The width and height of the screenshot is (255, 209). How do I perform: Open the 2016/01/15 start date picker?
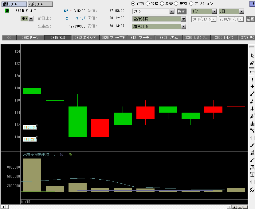(x=214, y=19)
